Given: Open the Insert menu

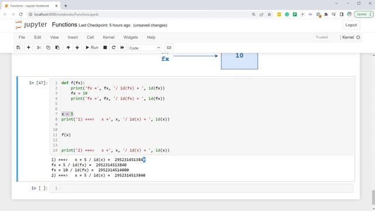Looking at the screenshot, I should 73,38.
